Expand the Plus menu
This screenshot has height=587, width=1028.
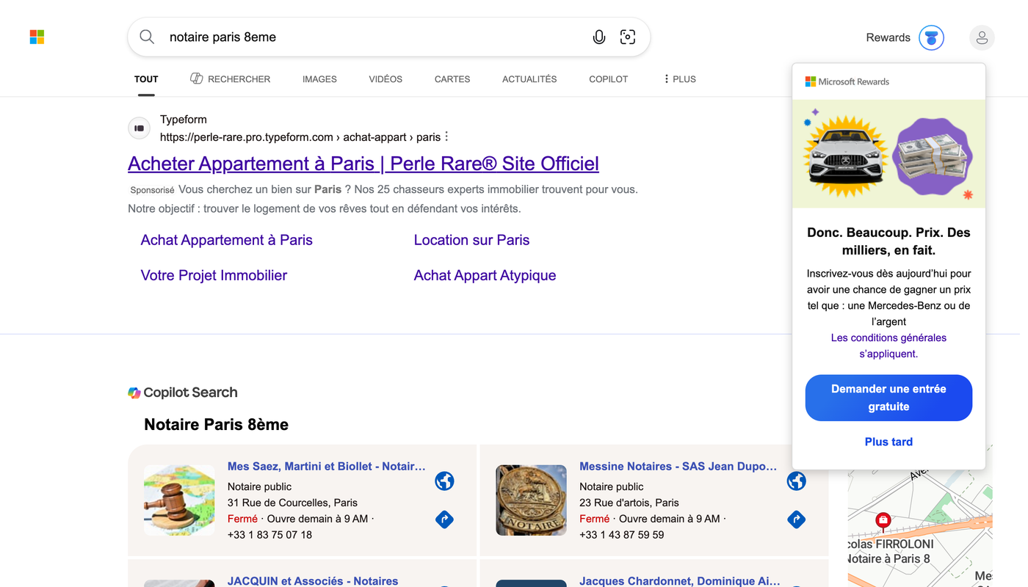(679, 79)
